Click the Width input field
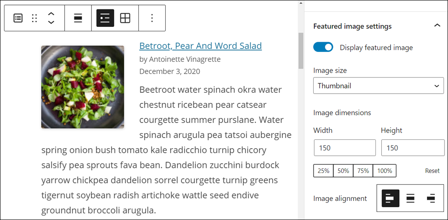This screenshot has height=220, width=448. (x=345, y=148)
